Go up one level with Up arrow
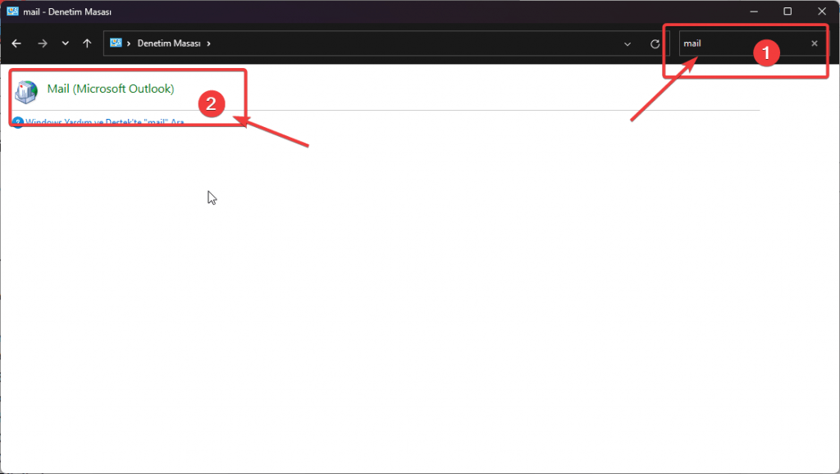This screenshot has width=840, height=474. click(x=87, y=43)
